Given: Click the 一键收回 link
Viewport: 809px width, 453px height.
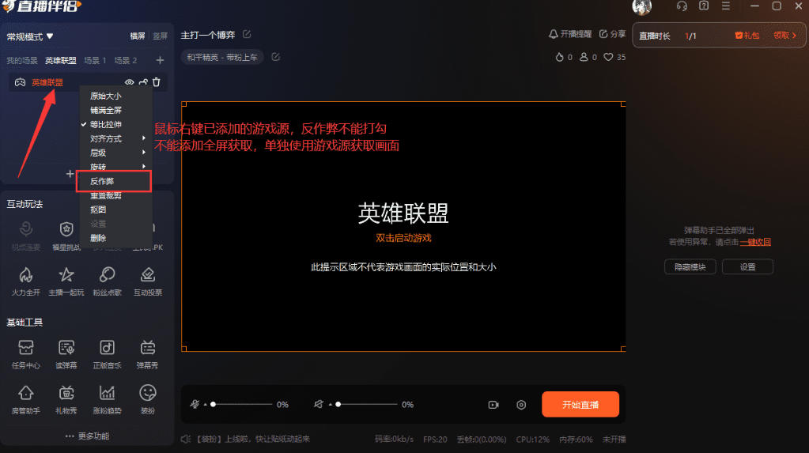Looking at the screenshot, I should point(755,242).
